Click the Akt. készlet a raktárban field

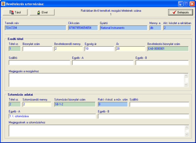(x=177, y=28)
